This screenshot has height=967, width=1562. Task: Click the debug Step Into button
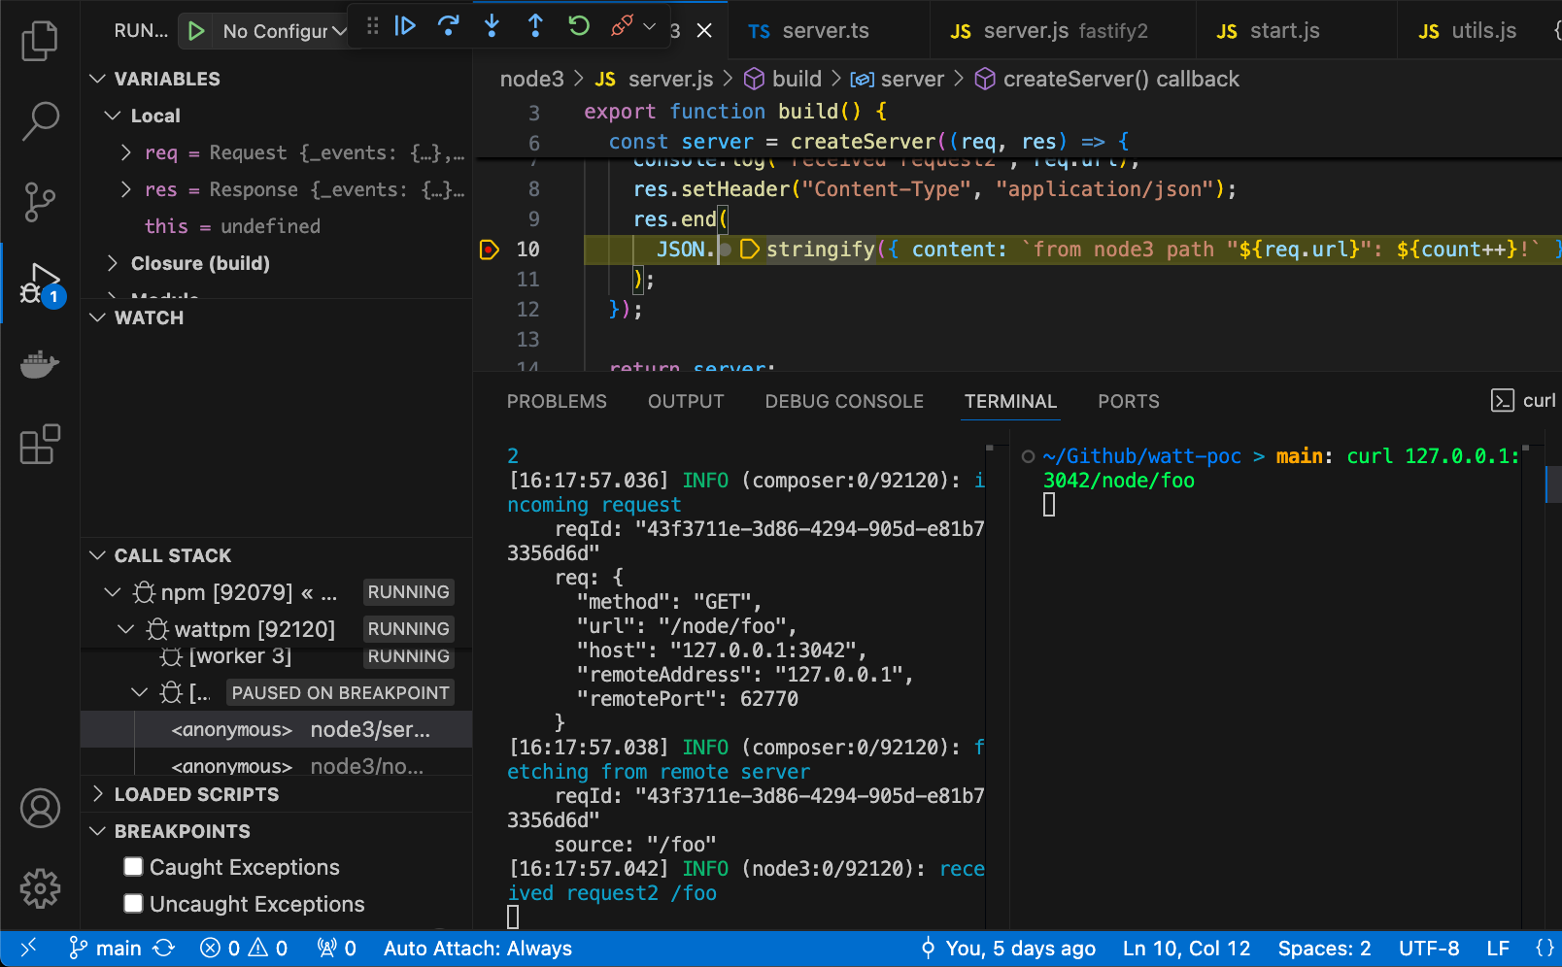pyautogui.click(x=492, y=26)
